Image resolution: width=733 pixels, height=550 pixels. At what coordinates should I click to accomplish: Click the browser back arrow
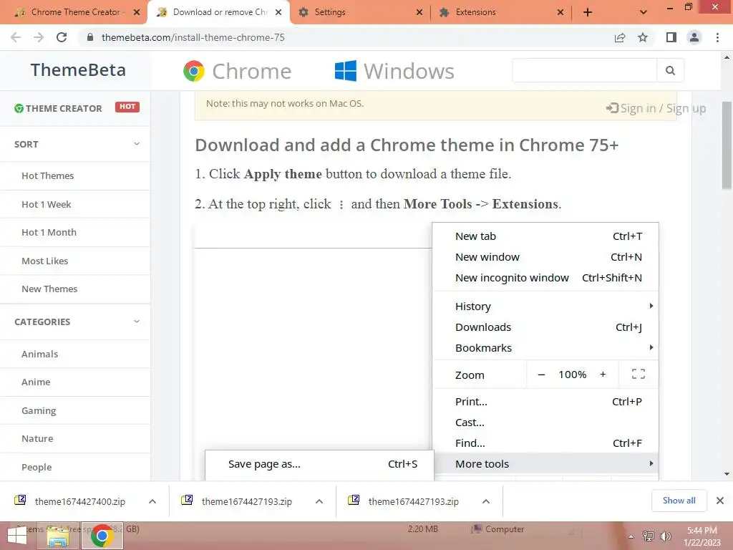[x=16, y=37]
